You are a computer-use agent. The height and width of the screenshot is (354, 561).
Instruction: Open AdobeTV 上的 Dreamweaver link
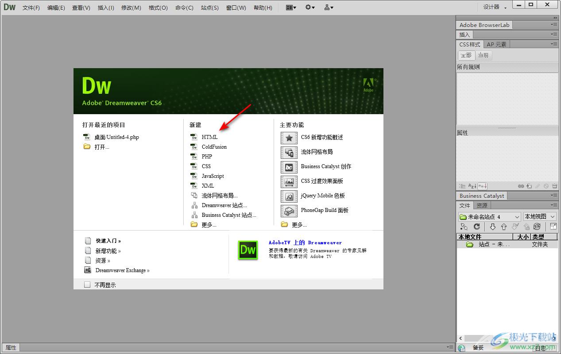click(x=305, y=242)
